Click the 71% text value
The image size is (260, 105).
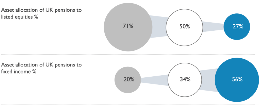[x=128, y=26]
